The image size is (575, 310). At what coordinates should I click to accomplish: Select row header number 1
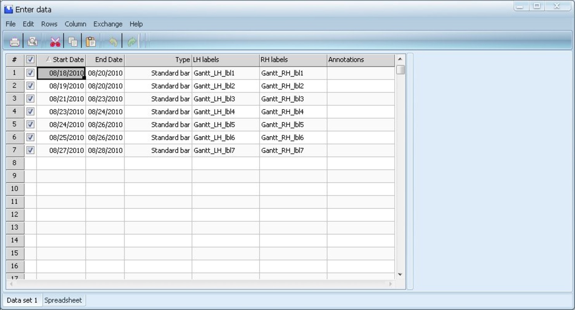(15, 73)
